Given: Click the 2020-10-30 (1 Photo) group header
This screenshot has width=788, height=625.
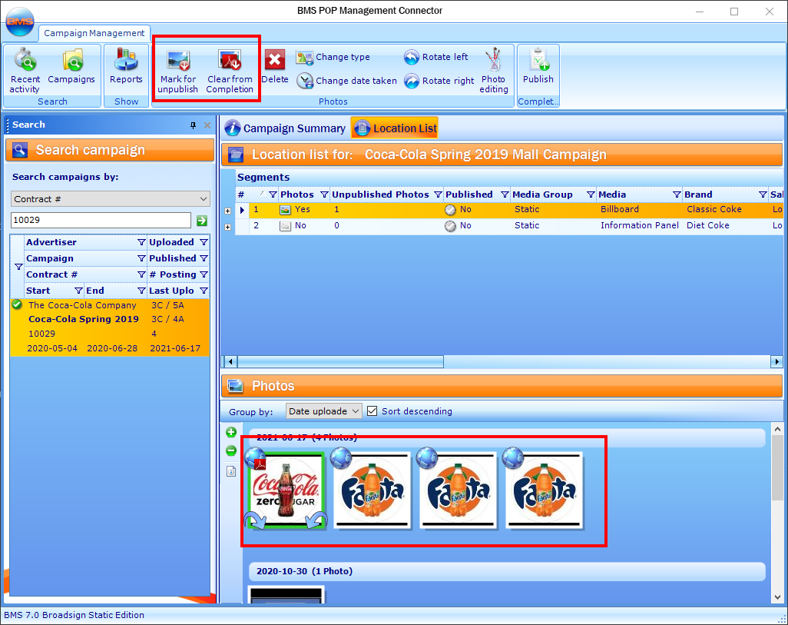Looking at the screenshot, I should [x=507, y=571].
